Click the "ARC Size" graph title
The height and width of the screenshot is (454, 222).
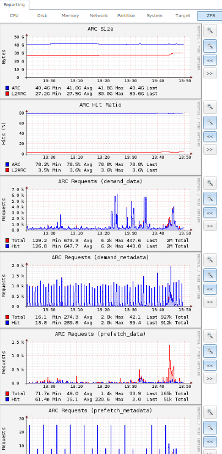[x=100, y=29]
